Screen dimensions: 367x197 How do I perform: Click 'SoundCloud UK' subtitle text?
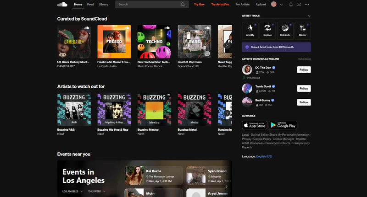point(188,66)
